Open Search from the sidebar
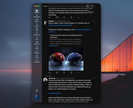This screenshot has height=108, width=133. [x=37, y=25]
